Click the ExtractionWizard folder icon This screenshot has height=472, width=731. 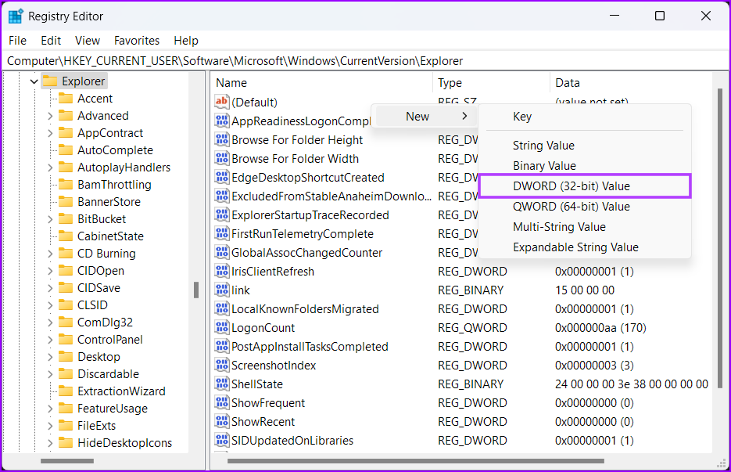coord(66,391)
